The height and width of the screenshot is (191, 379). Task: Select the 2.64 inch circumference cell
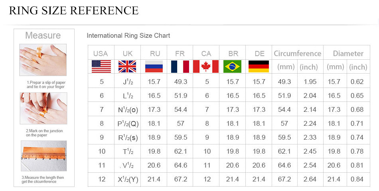coord(310,179)
